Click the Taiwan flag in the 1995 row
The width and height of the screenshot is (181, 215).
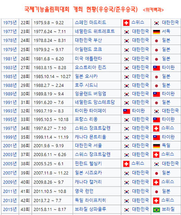[157, 120]
